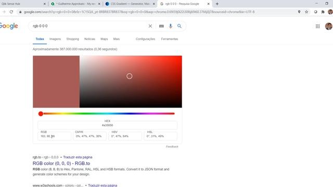Reload the current browser page

point(11,12)
